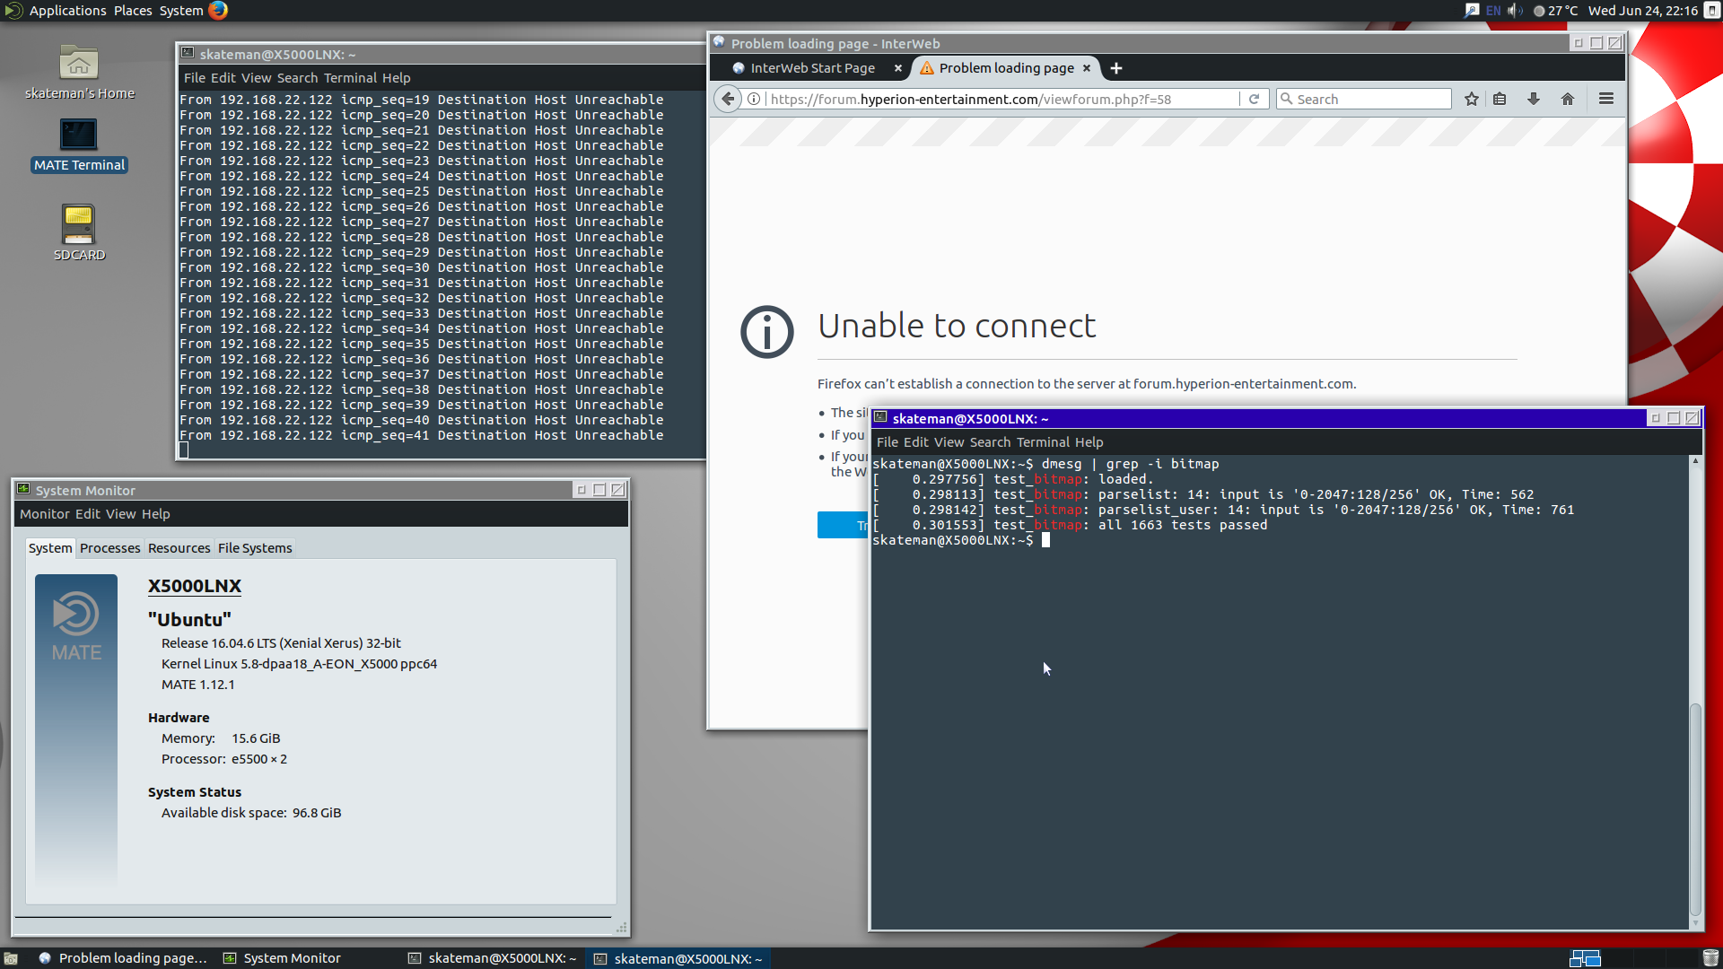Open the Applications menu
This screenshot has height=969, width=1723.
tap(67, 10)
